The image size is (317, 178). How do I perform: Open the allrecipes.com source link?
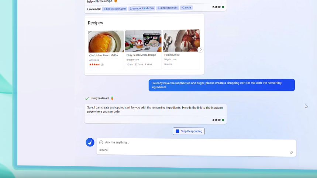[168, 8]
